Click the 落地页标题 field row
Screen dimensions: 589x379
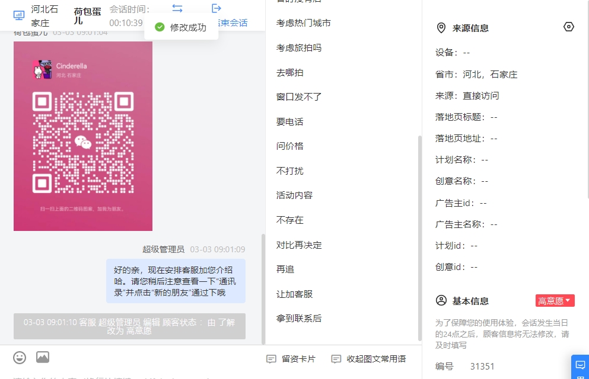tap(466, 117)
